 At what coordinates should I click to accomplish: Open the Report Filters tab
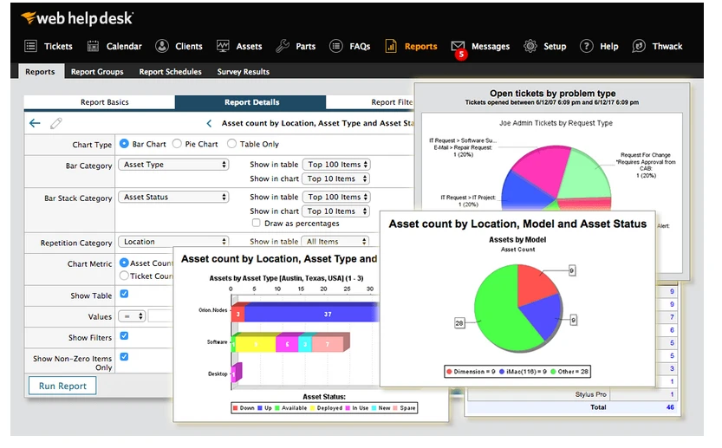pyautogui.click(x=370, y=102)
